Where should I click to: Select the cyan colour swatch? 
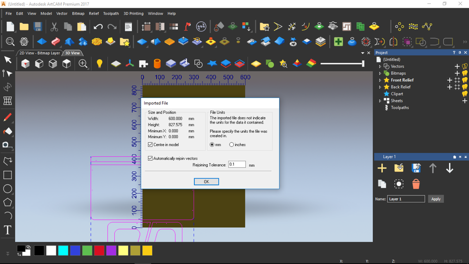[x=63, y=250]
